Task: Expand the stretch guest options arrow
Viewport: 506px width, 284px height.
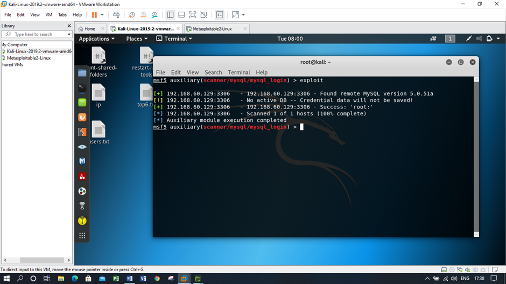Action: tap(243, 15)
